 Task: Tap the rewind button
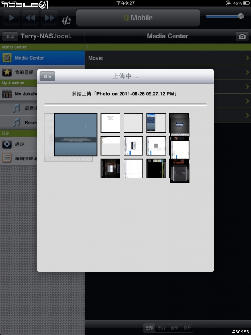(31, 18)
